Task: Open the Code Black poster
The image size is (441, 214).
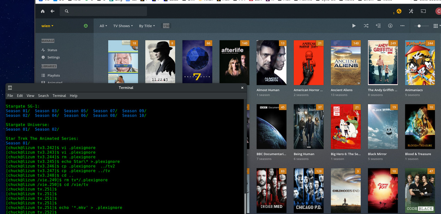Action: (420, 191)
